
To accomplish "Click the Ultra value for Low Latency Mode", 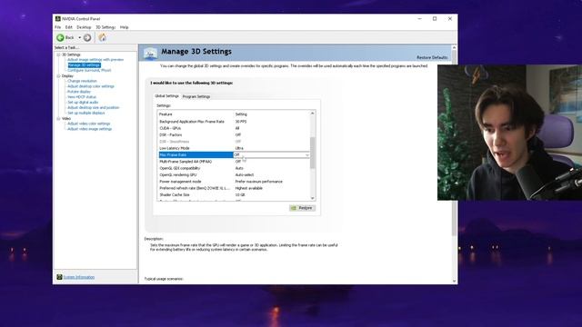I will click(x=239, y=148).
